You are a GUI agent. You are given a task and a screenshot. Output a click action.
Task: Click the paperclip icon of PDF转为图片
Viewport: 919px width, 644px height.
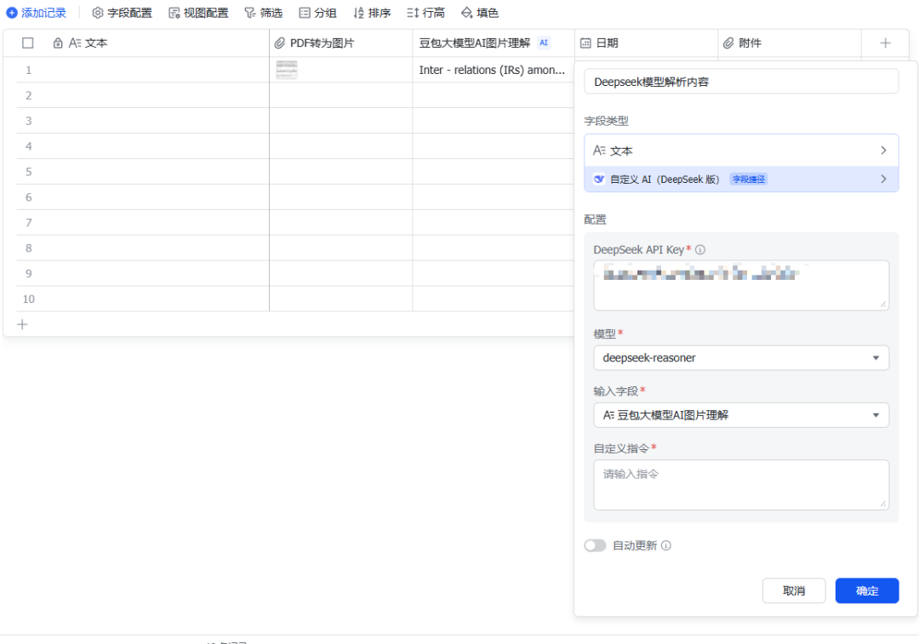280,43
